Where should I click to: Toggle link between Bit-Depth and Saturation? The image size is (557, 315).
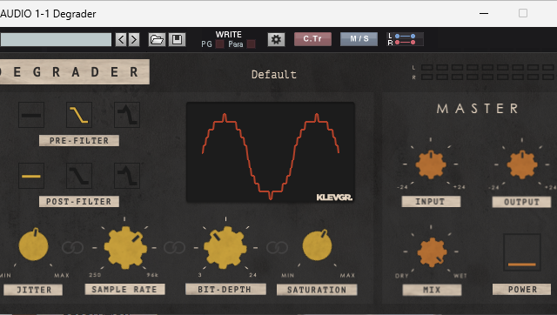pyautogui.click(x=277, y=247)
